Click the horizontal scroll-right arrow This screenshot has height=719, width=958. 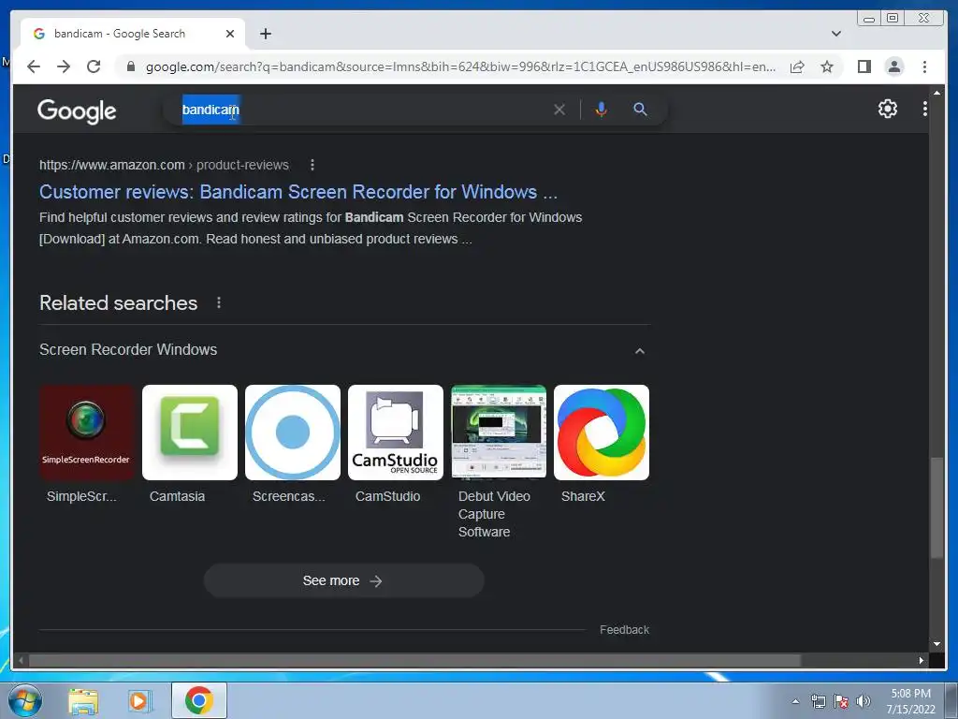922,660
